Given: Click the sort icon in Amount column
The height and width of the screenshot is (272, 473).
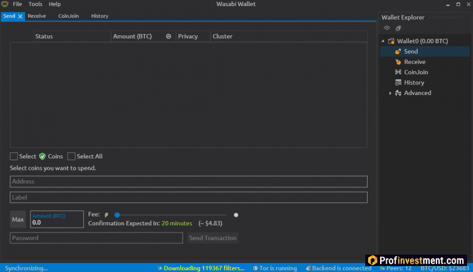Looking at the screenshot, I should coord(169,36).
